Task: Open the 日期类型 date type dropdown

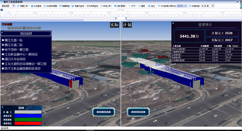Action: [213, 6]
